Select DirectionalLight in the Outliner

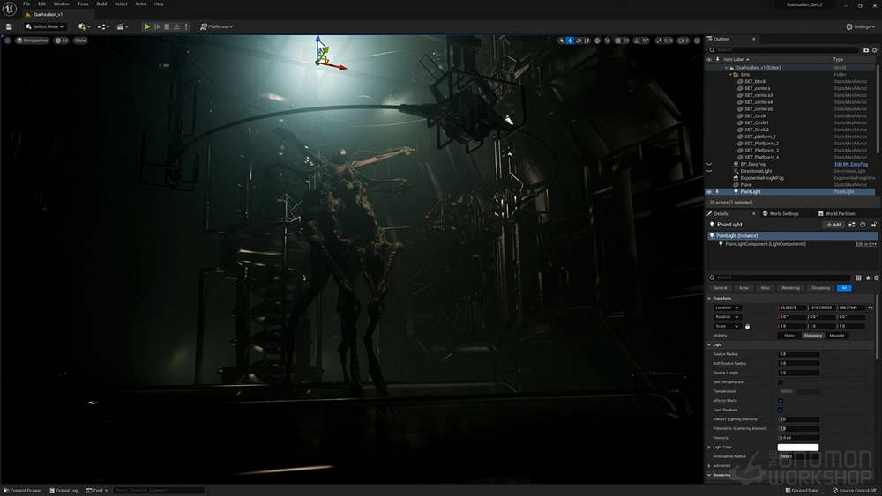[756, 171]
